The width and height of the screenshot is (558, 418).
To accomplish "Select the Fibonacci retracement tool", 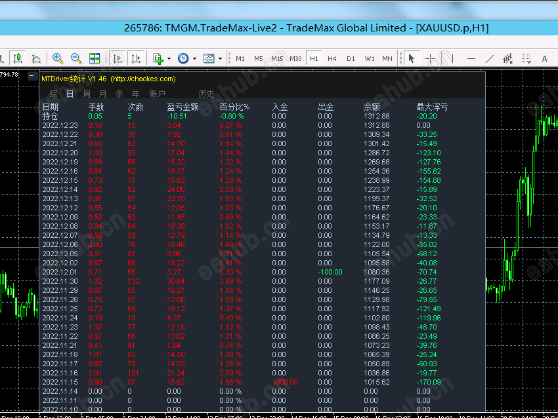I will tap(526, 58).
